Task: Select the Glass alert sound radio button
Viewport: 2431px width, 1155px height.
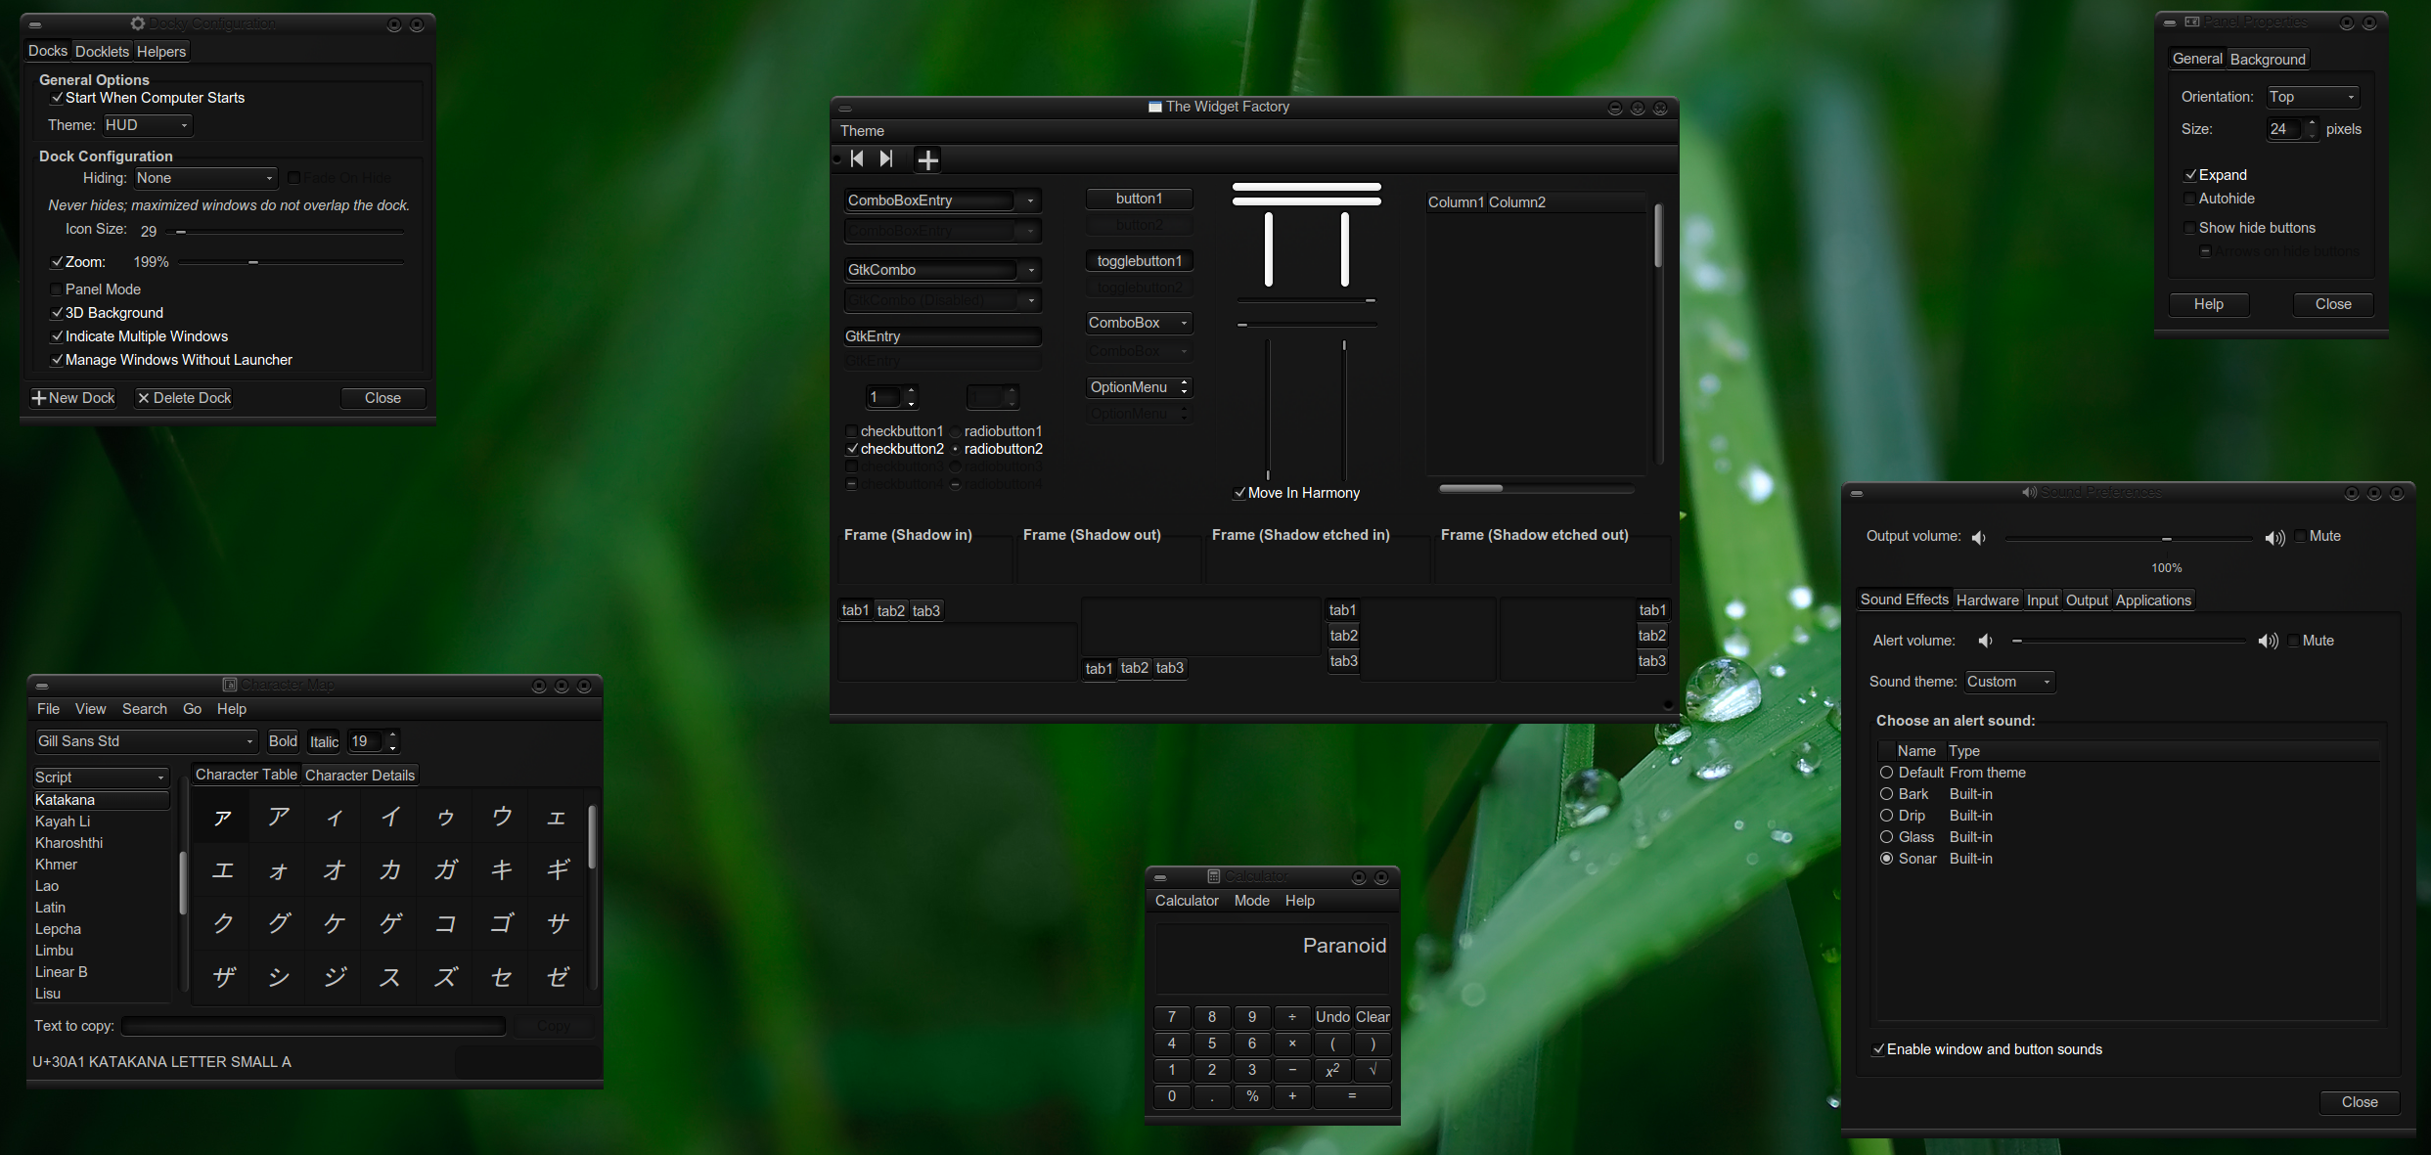Action: 1886,837
